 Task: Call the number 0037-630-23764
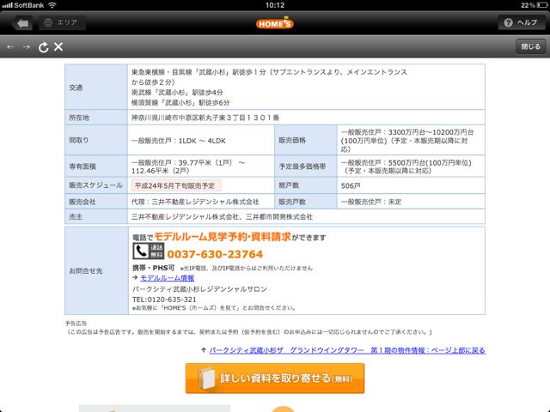click(x=215, y=254)
